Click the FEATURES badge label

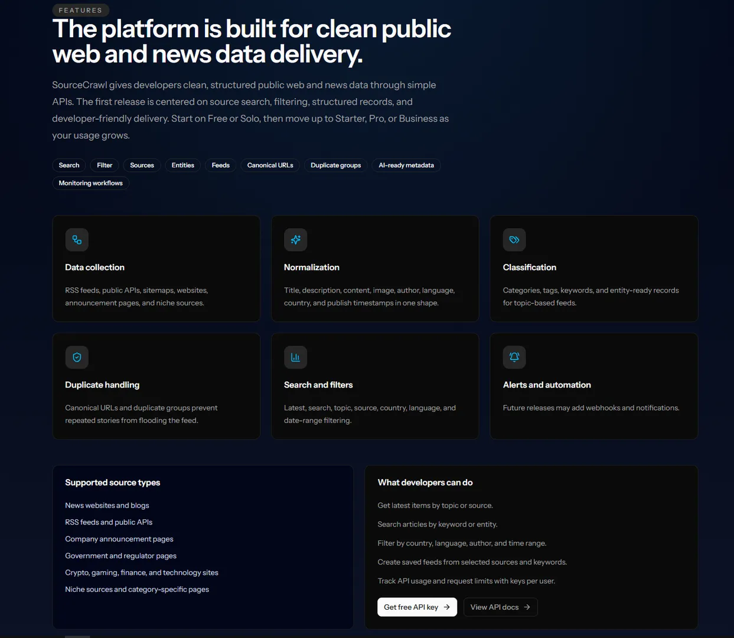[80, 10]
